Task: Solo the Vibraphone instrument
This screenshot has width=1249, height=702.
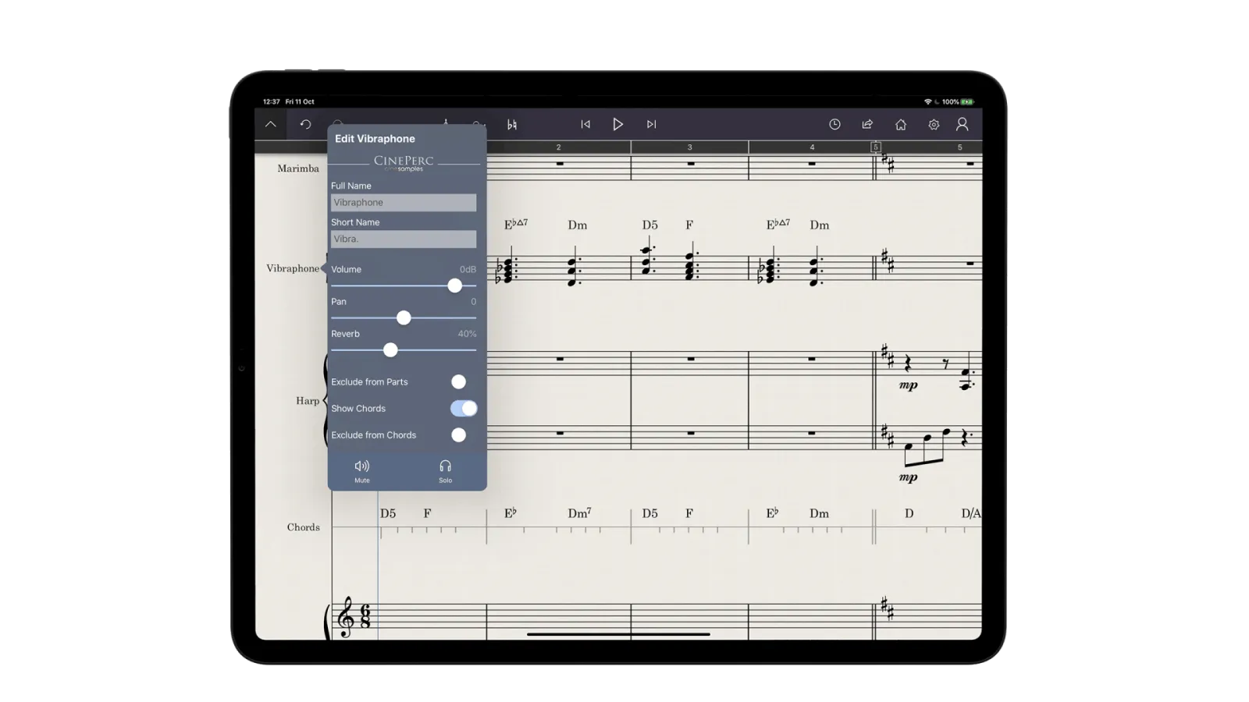Action: click(445, 470)
